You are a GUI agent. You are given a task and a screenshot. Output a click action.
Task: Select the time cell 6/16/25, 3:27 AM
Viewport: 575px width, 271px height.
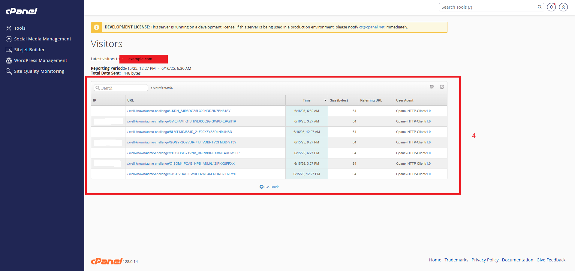click(307, 121)
